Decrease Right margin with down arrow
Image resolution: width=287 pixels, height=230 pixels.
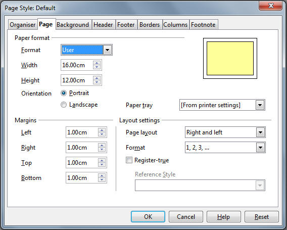click(102, 150)
